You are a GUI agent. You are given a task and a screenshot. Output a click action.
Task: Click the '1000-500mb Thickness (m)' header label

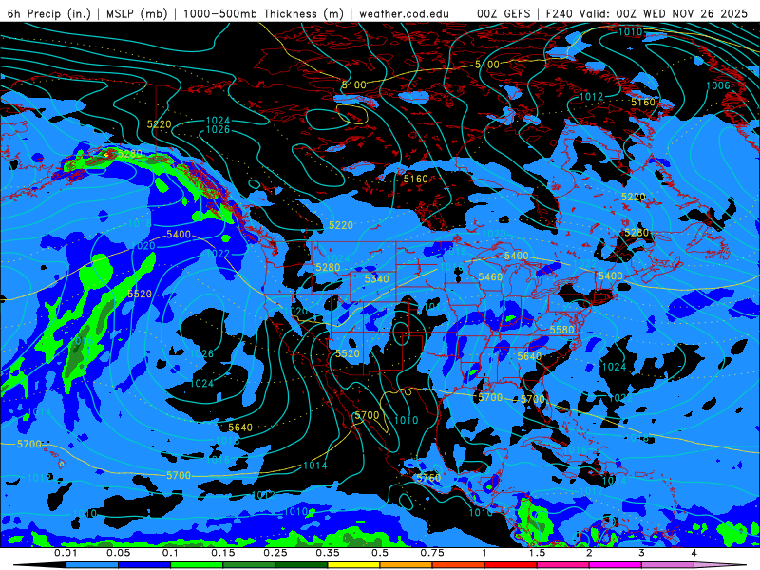[x=263, y=13]
